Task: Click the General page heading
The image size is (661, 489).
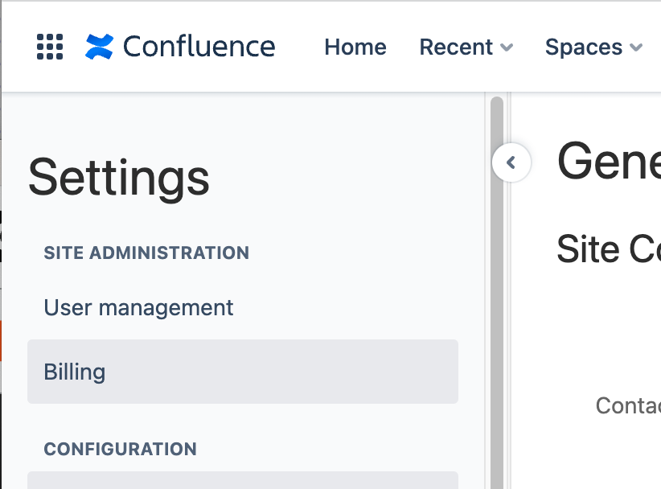Action: coord(608,162)
